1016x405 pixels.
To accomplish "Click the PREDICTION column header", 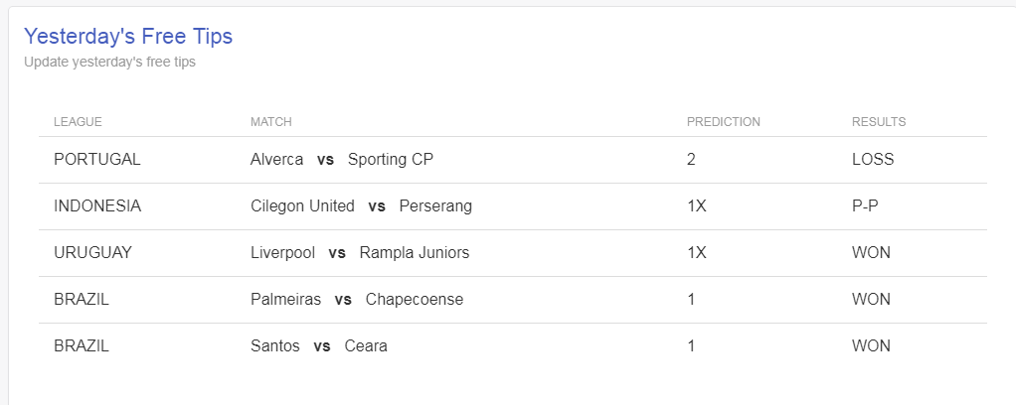I will tap(723, 122).
